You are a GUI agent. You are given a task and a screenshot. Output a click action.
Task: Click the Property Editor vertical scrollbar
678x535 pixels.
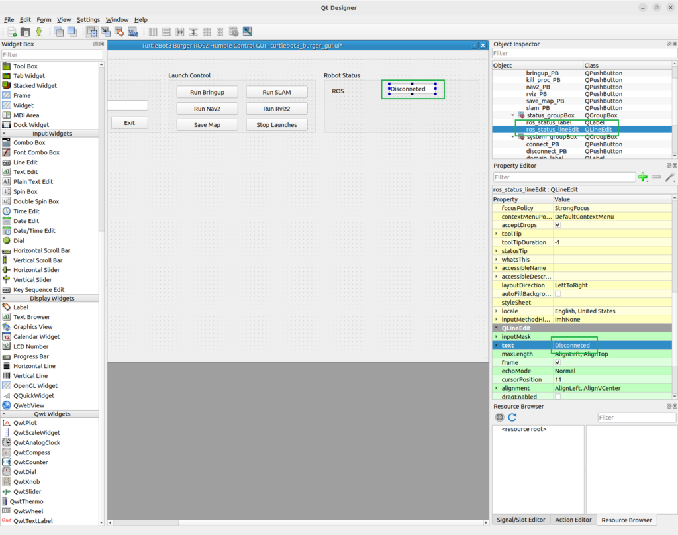(675, 297)
